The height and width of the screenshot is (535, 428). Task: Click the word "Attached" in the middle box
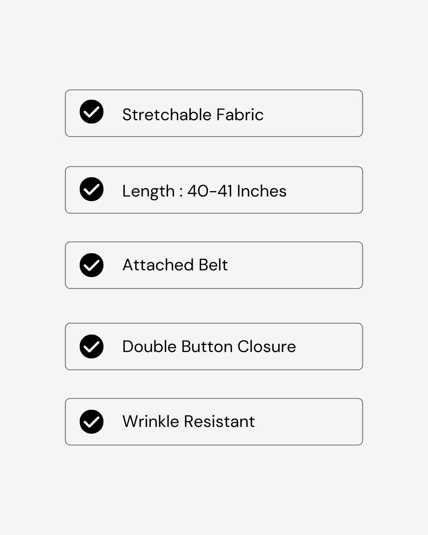158,265
